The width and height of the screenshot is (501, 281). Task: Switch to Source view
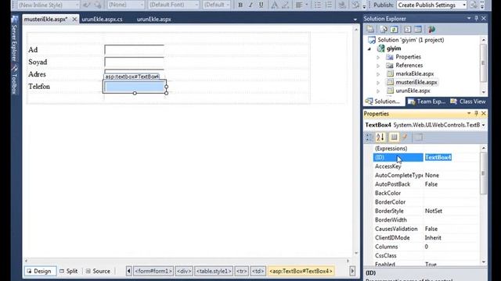[98, 271]
